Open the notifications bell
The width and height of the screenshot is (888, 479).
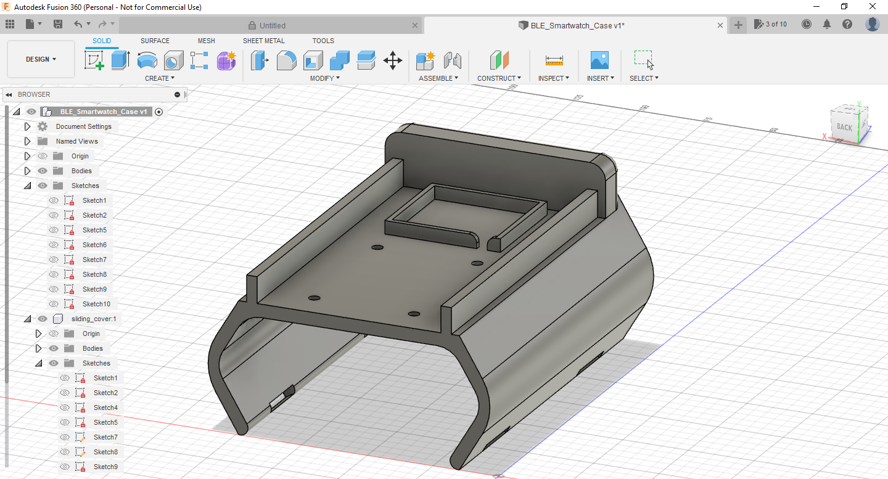tap(827, 24)
